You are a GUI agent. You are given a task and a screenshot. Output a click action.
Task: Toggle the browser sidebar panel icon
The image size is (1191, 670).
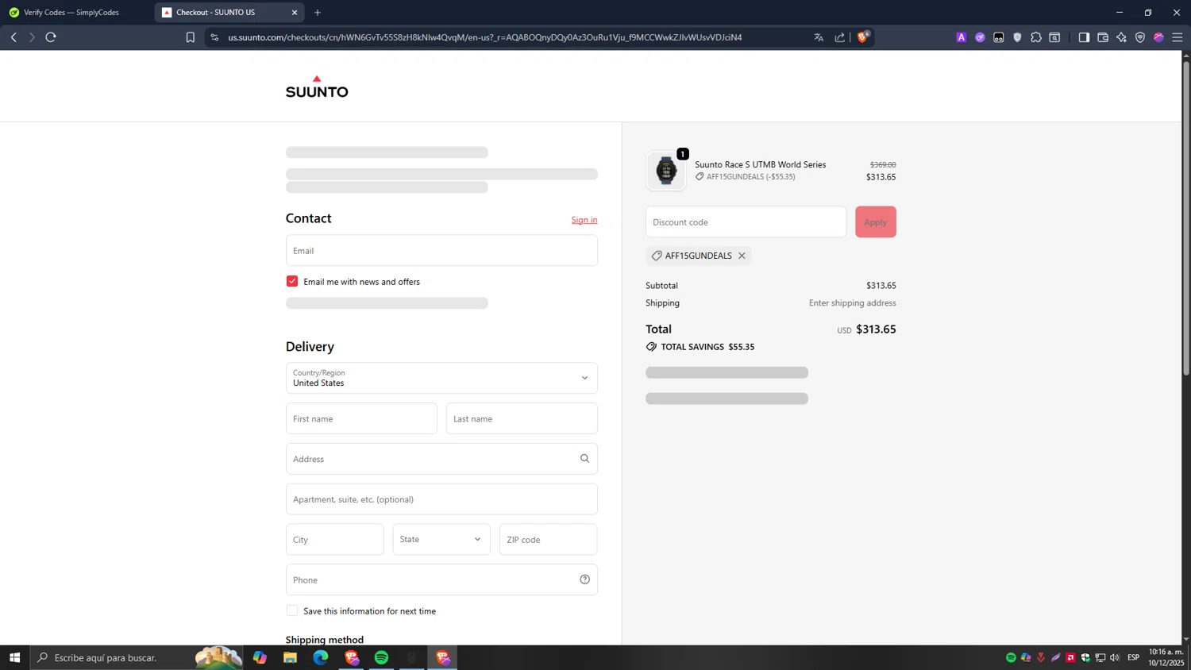(1084, 37)
